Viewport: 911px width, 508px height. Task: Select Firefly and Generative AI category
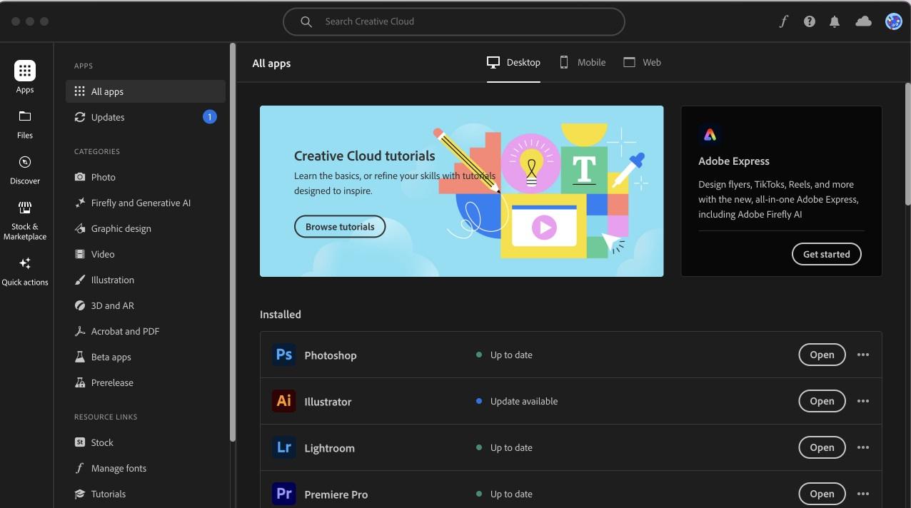[146, 203]
